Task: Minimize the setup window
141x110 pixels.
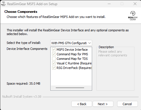Action: [109, 4]
